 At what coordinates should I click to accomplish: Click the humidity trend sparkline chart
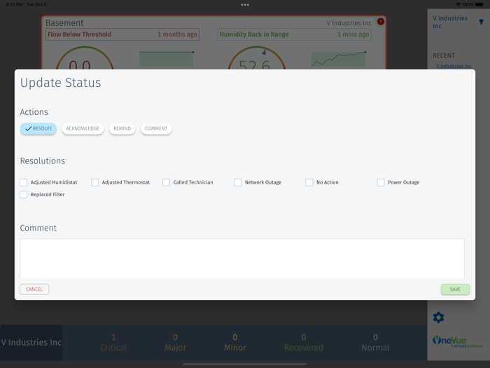338,59
